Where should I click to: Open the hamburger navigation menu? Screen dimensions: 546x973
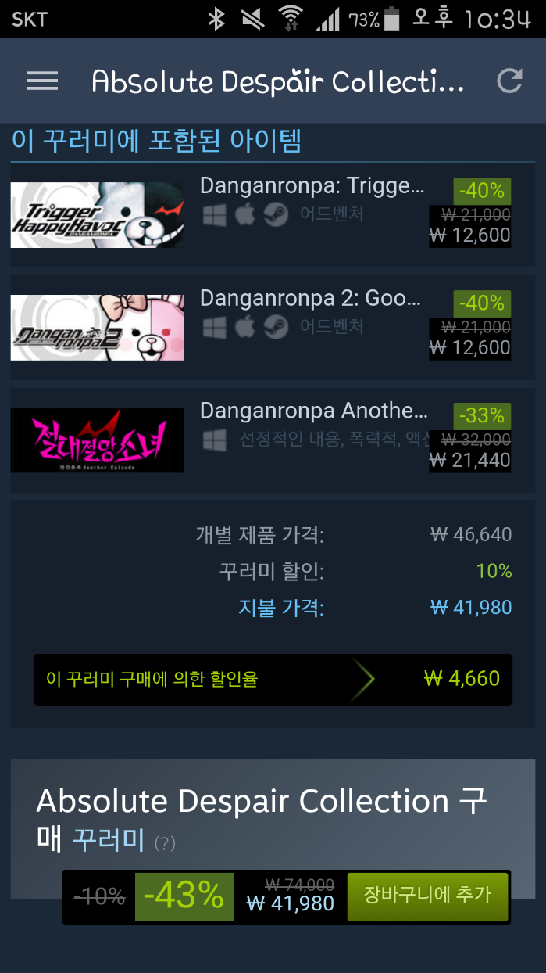42,81
